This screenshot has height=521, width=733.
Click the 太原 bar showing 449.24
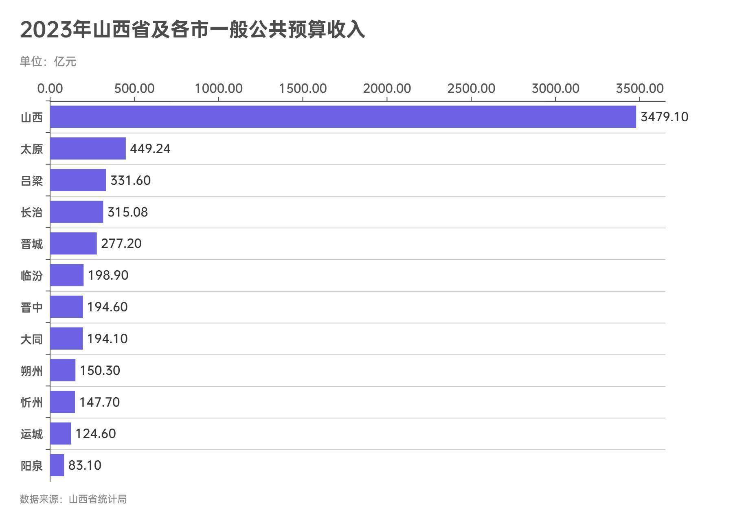(x=88, y=149)
